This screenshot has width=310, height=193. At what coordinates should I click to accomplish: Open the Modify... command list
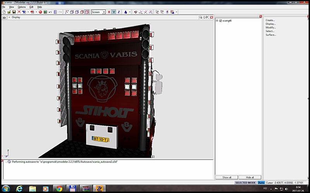[x=270, y=27]
